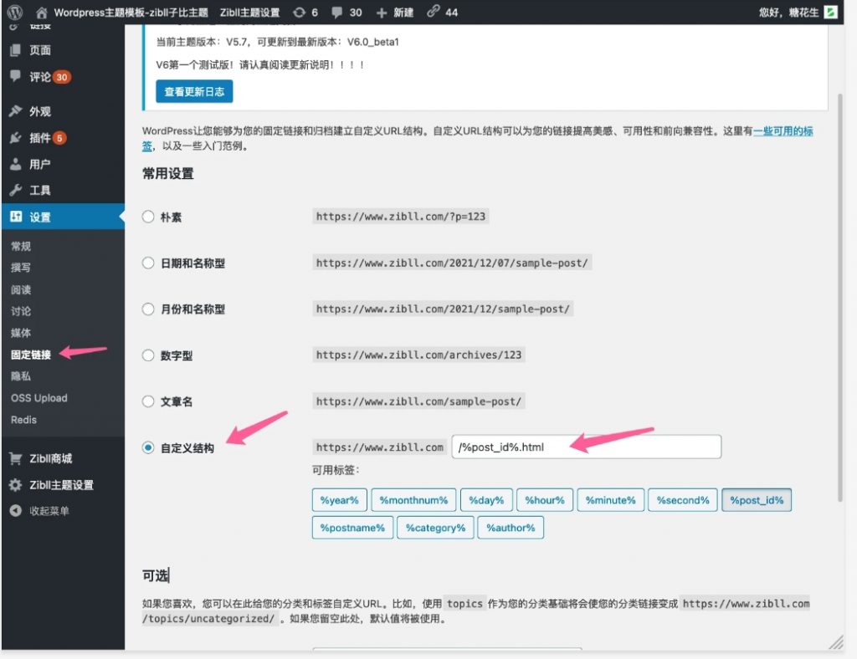Insert %author% tag button
Screen dimensions: 857x659
point(511,528)
